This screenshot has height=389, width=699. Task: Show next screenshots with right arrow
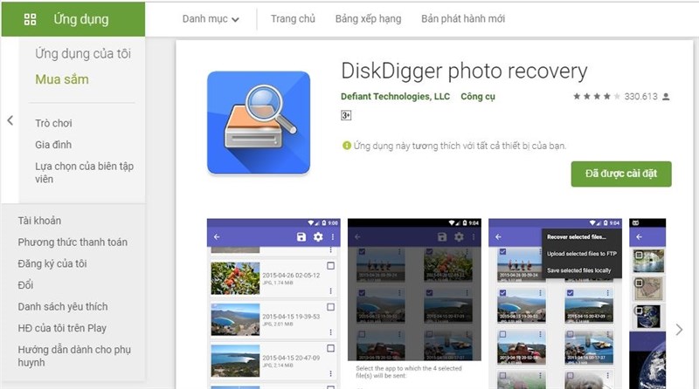click(x=679, y=330)
